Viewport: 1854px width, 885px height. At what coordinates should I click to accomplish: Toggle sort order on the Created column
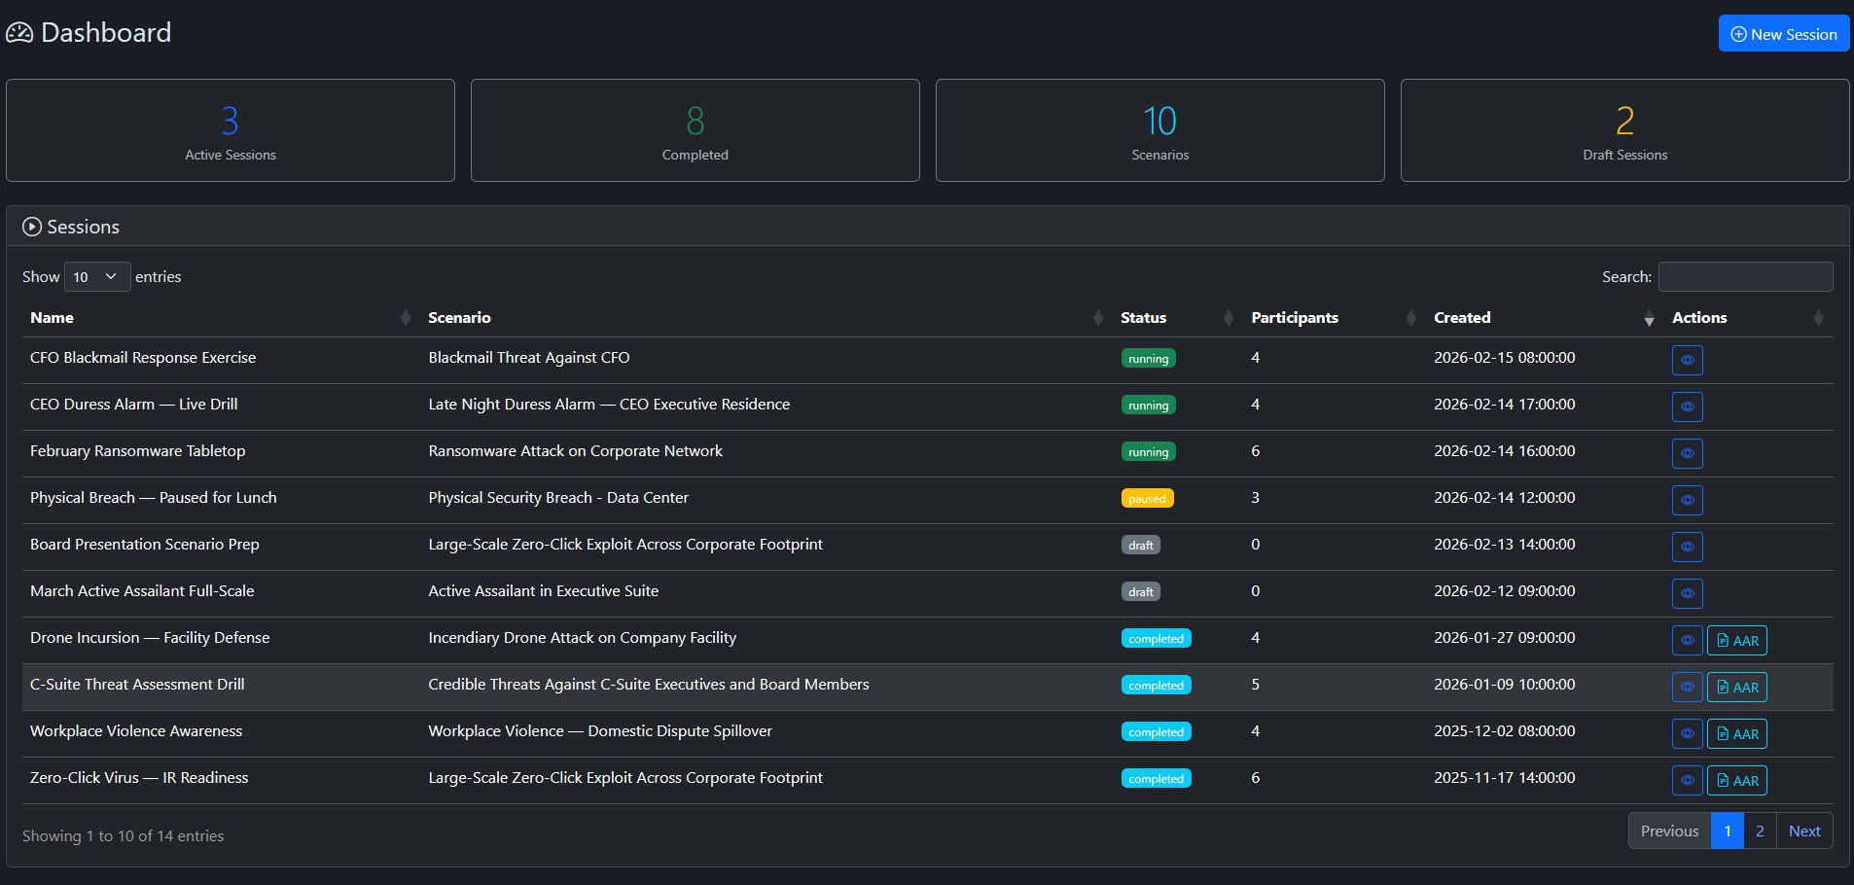click(x=1461, y=318)
